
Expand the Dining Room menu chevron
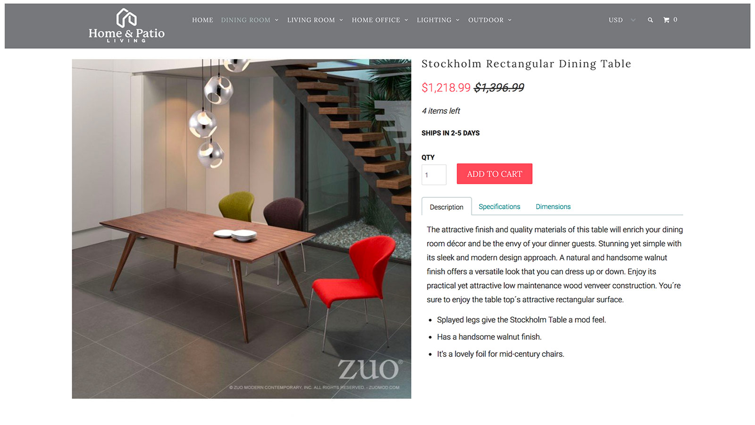(277, 20)
